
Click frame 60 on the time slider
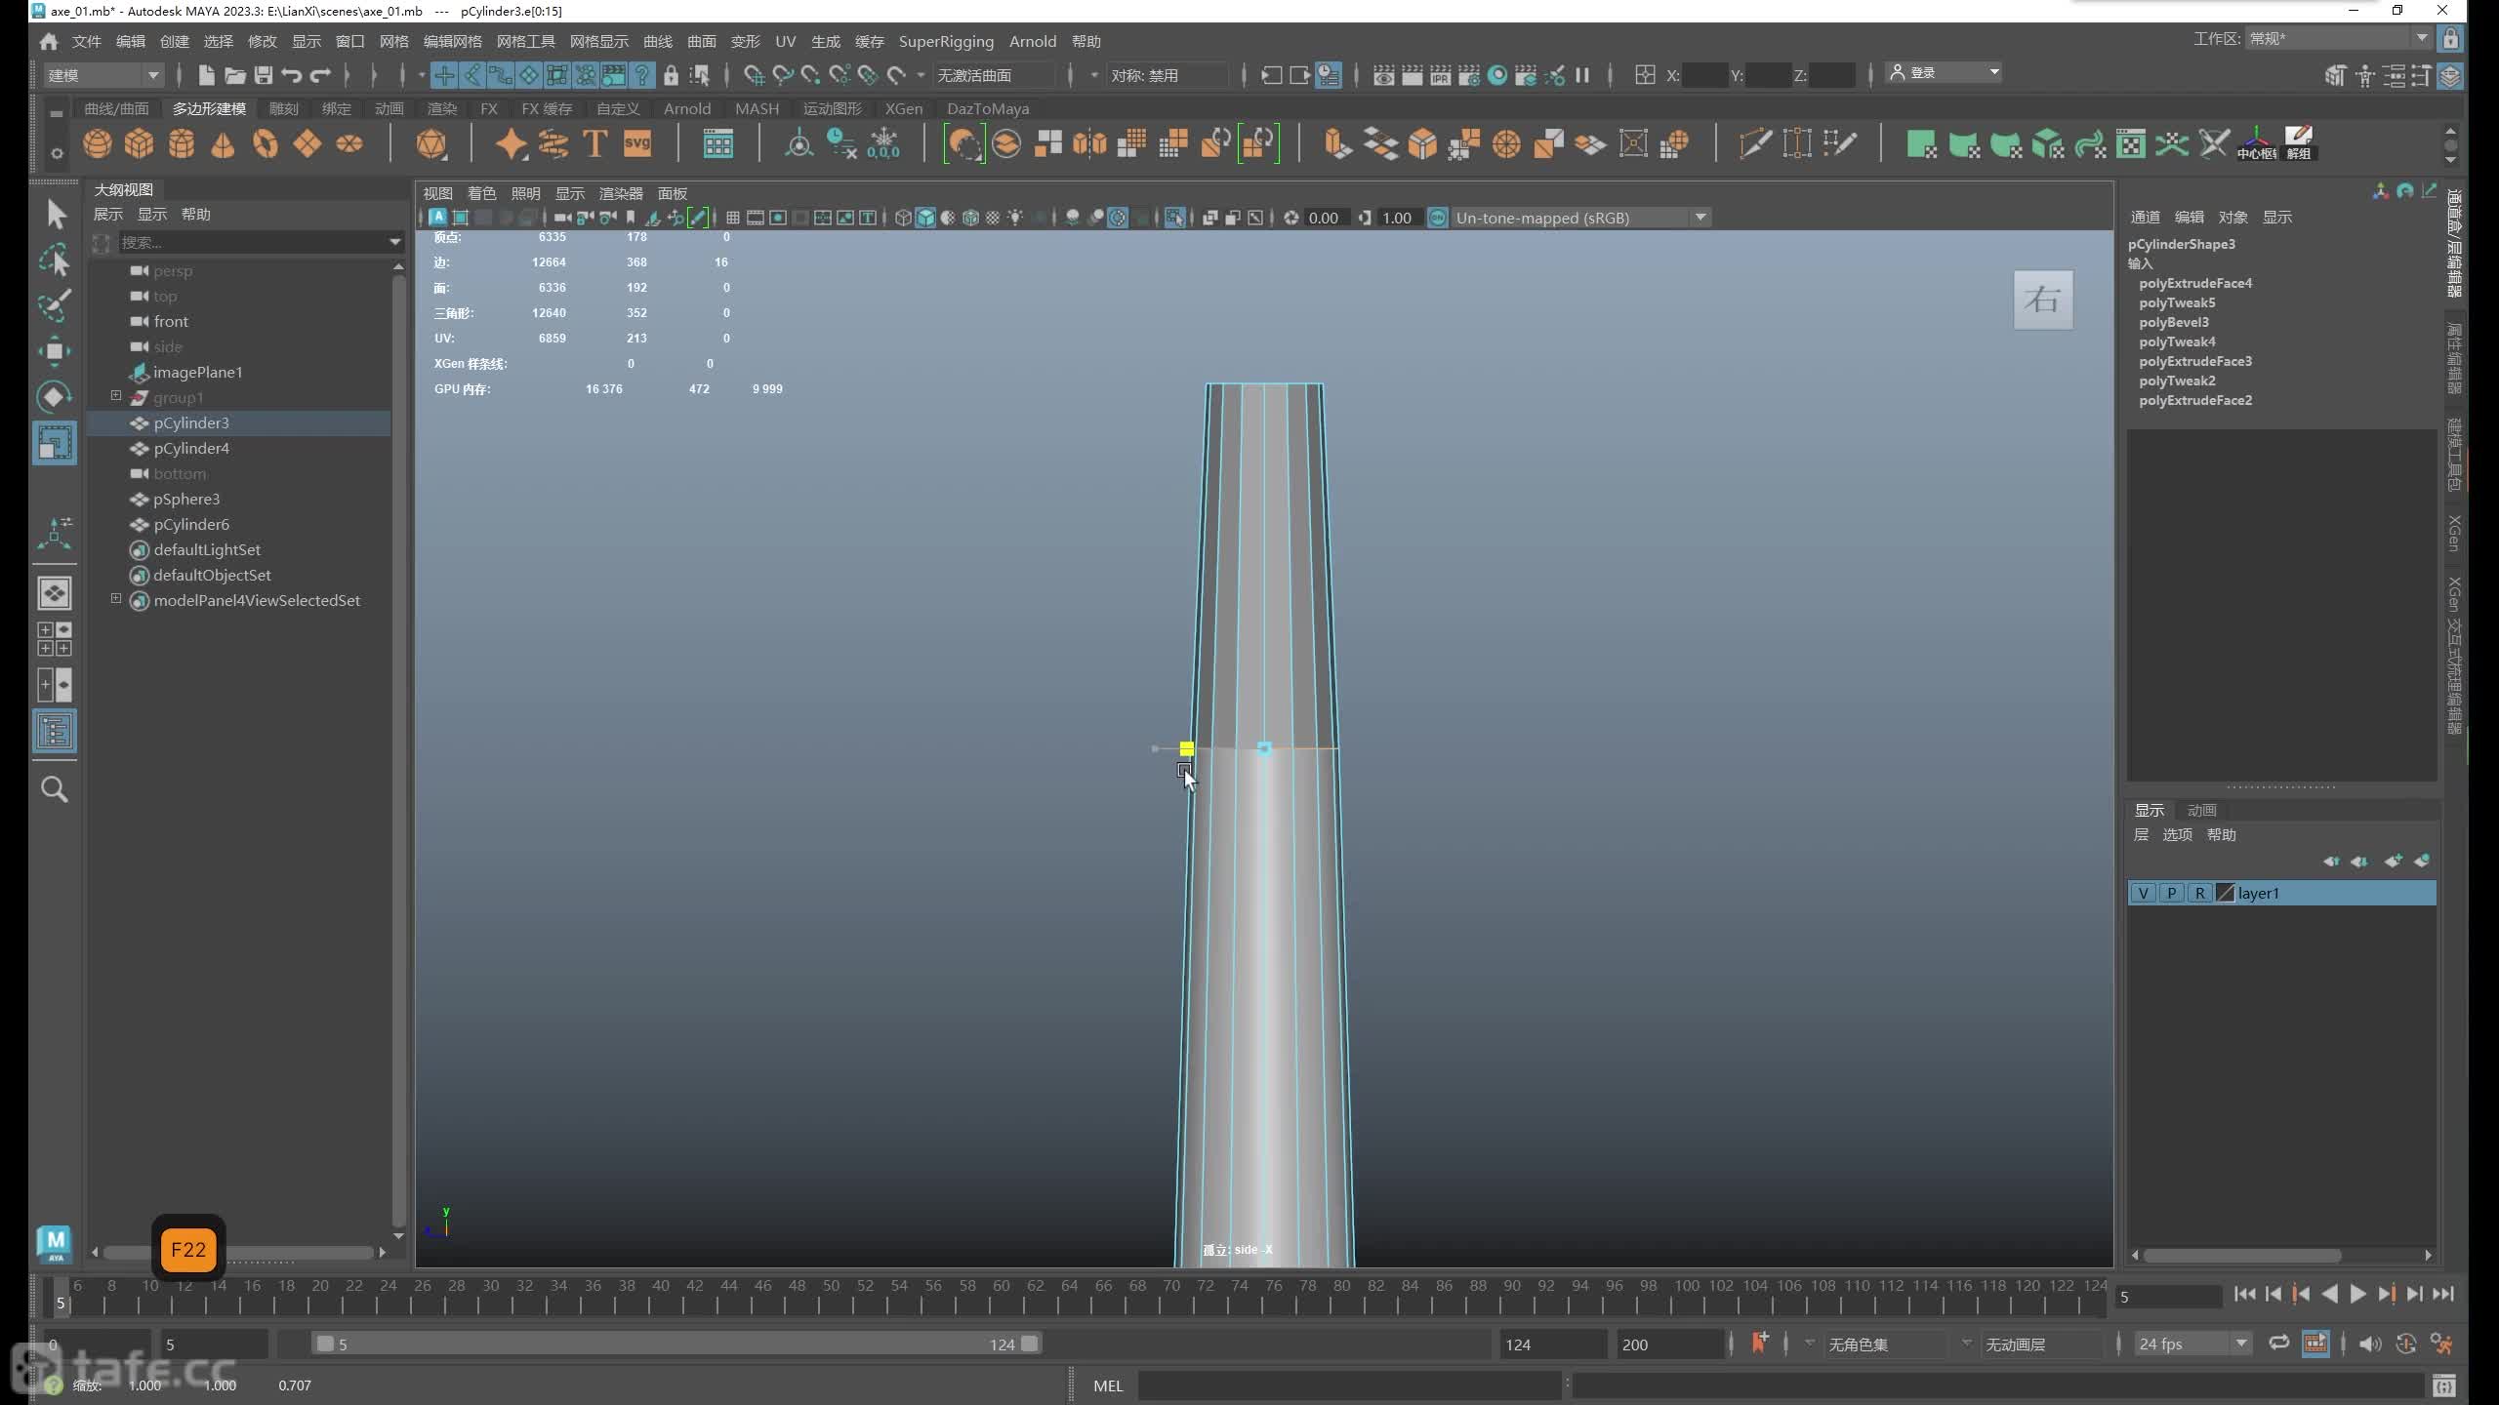1002,1295
